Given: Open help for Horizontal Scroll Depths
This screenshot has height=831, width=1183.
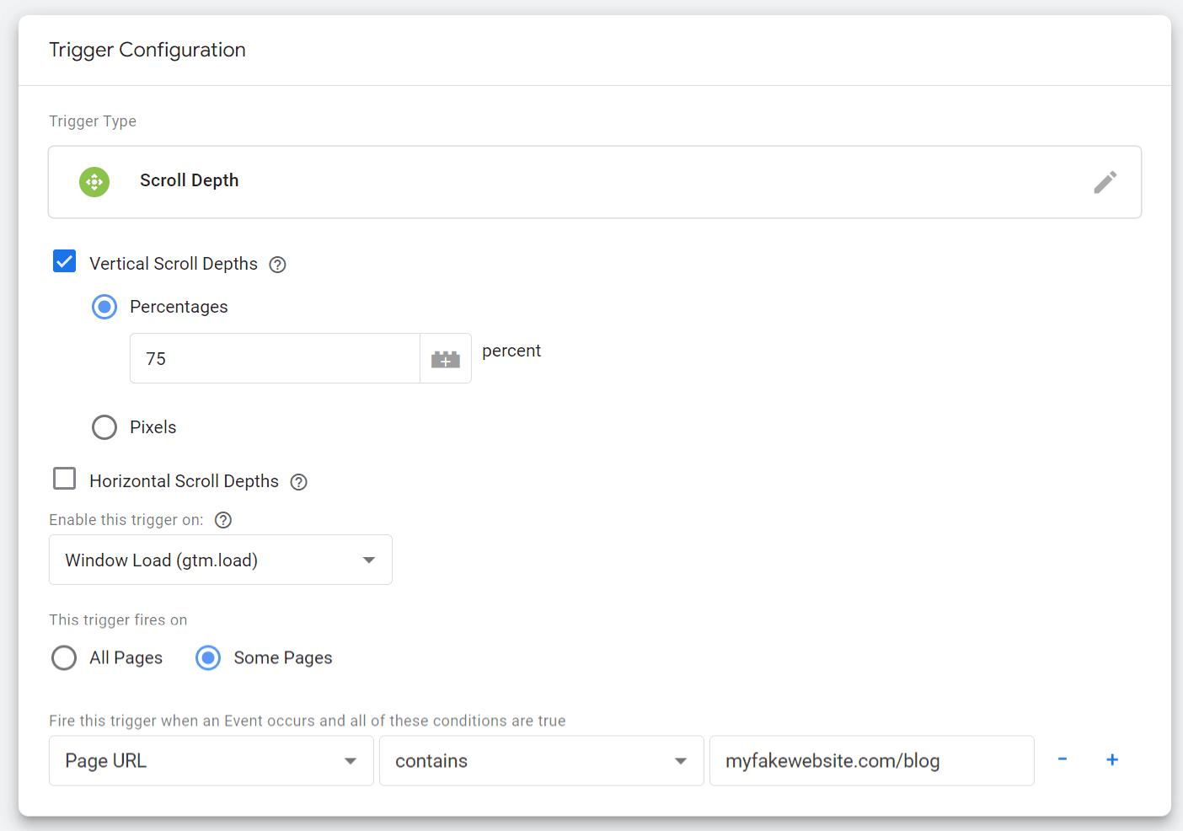Looking at the screenshot, I should tap(298, 482).
